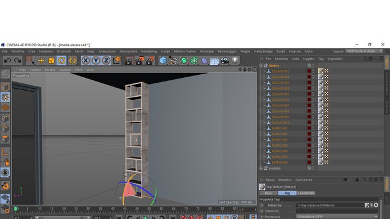The width and height of the screenshot is (390, 219).
Task: Click the Attribute Manager lock icon
Action: [x=370, y=179]
